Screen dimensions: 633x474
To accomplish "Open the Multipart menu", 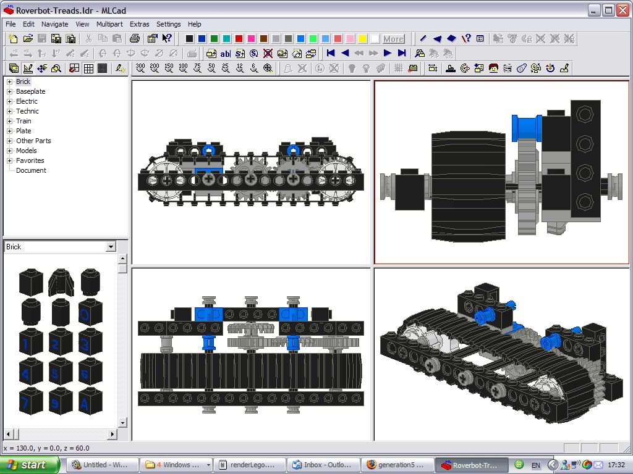I will 109,24.
